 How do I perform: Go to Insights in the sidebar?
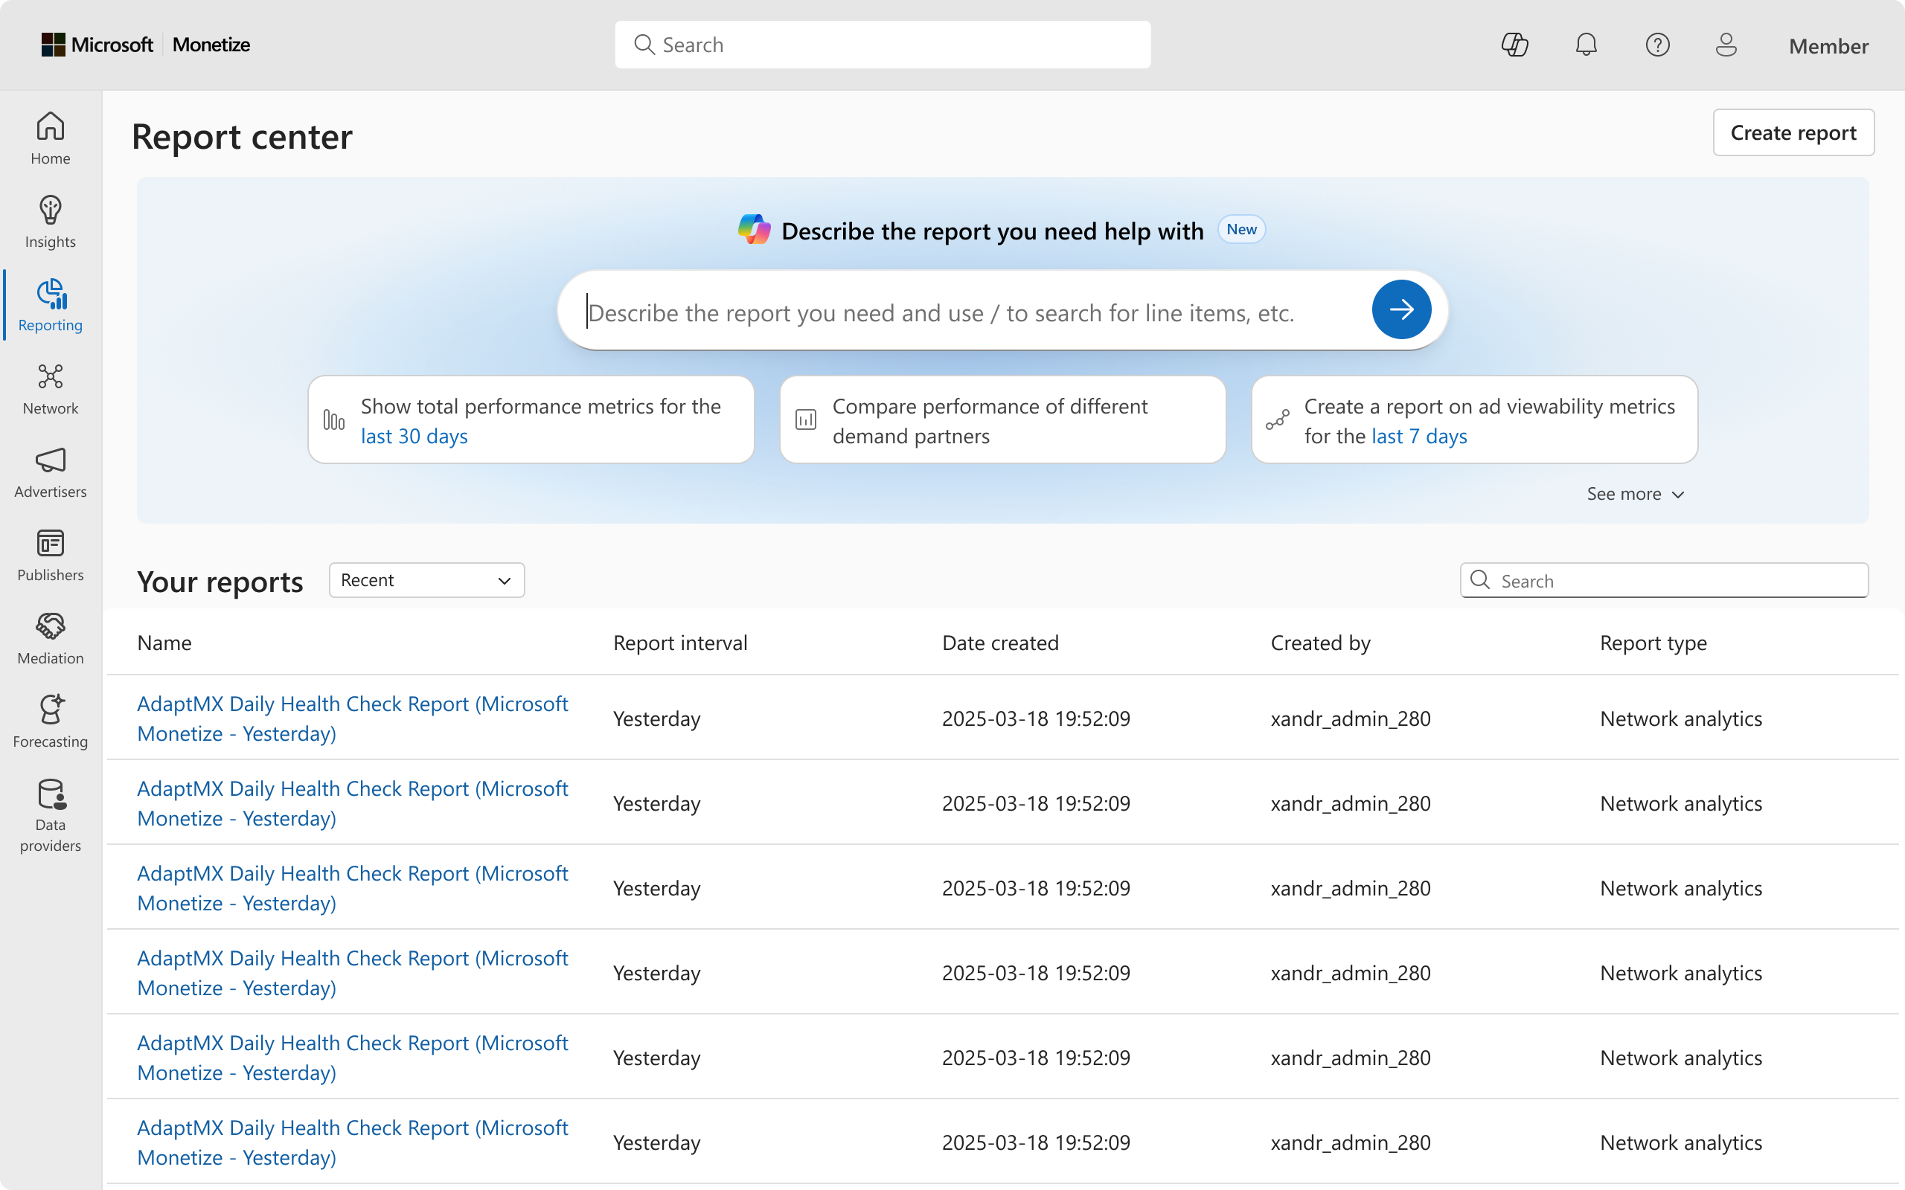(51, 222)
